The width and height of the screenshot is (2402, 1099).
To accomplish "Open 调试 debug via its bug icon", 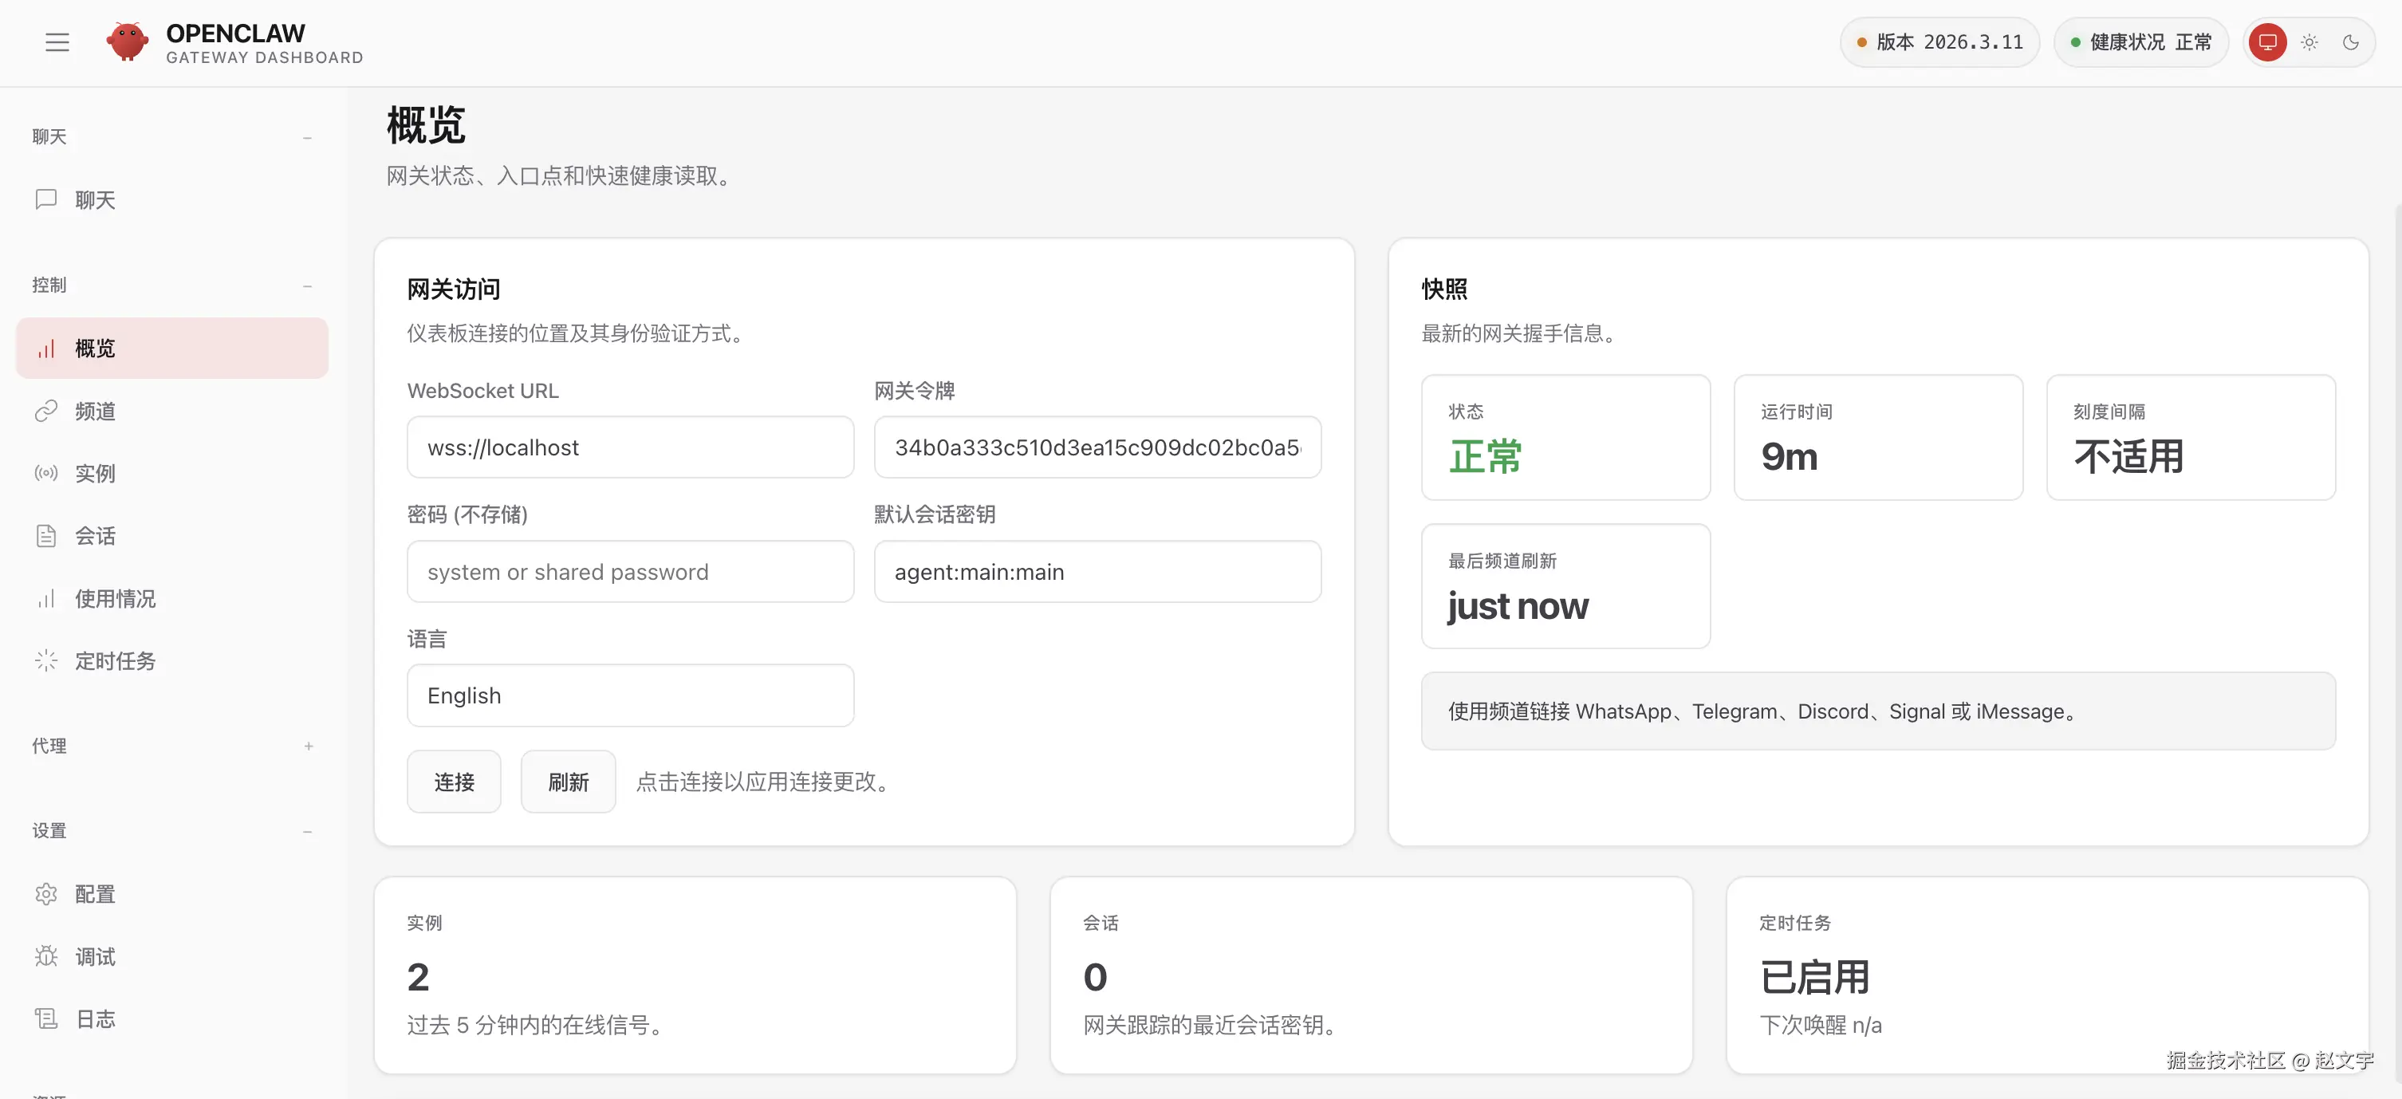I will (x=46, y=956).
